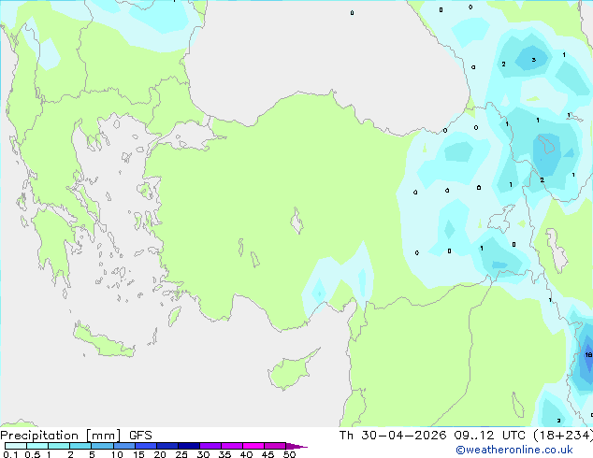Click the 10–15 mm legend color swatch

tap(123, 446)
